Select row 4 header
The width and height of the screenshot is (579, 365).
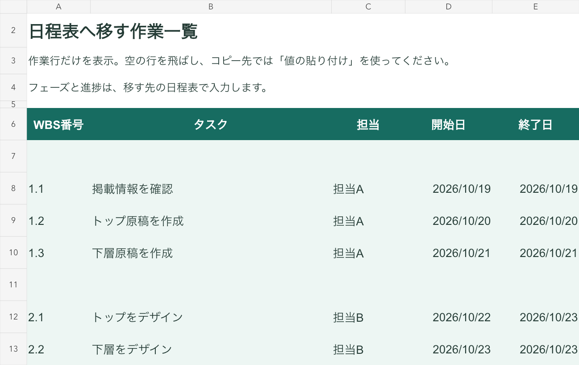[13, 87]
